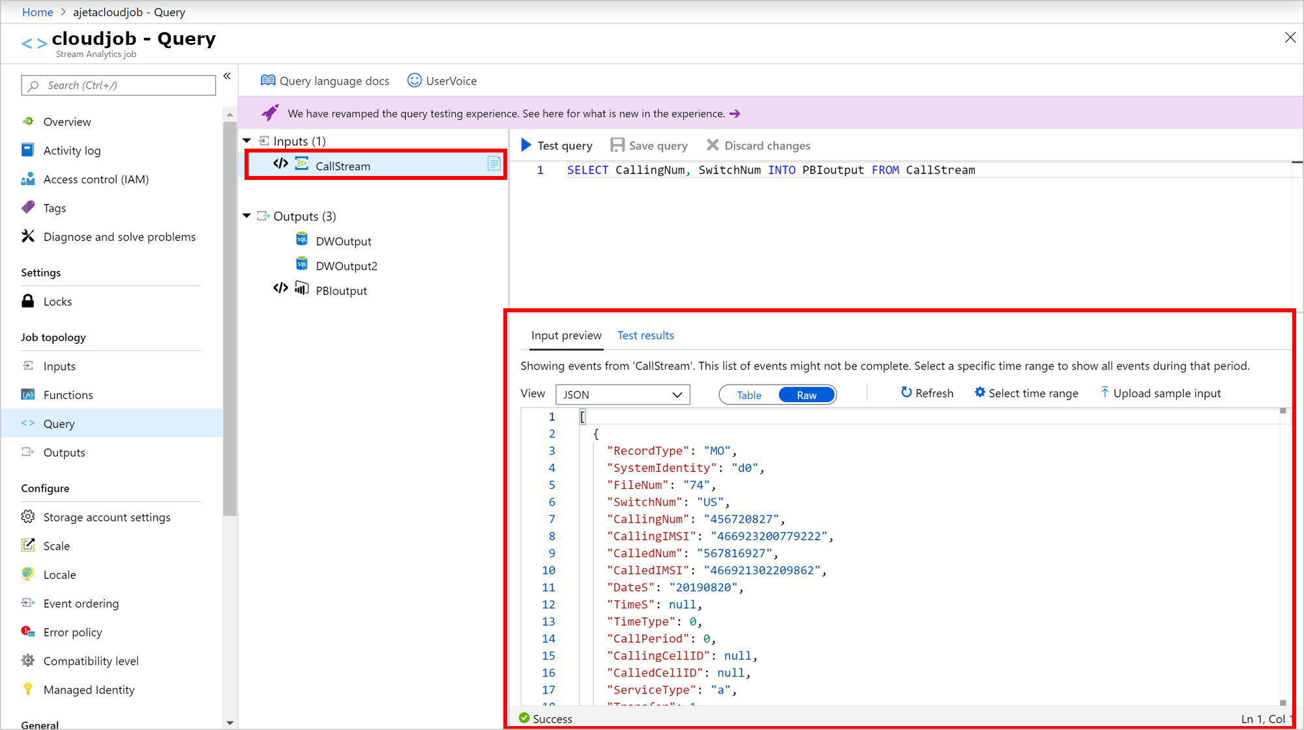Viewport: 1304px width, 730px height.
Task: Click the Query search input field
Action: point(117,85)
